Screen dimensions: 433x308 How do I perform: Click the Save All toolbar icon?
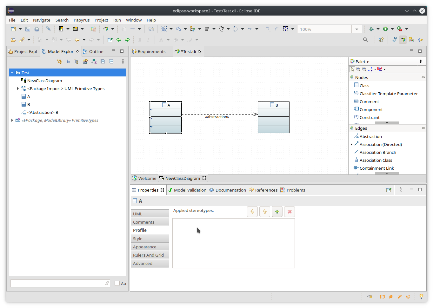[36, 29]
